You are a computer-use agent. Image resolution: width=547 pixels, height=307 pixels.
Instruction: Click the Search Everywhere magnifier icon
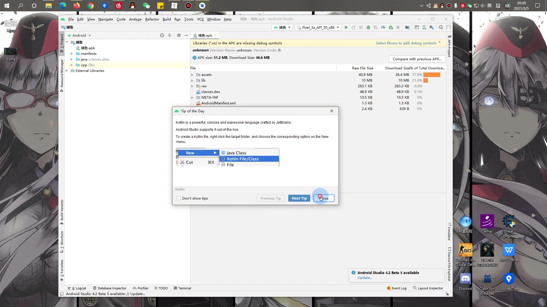441,27
